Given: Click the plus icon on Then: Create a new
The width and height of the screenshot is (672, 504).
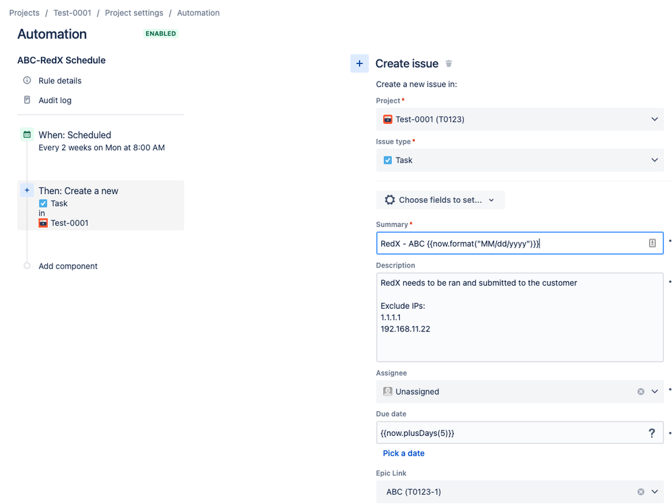Looking at the screenshot, I should (27, 190).
